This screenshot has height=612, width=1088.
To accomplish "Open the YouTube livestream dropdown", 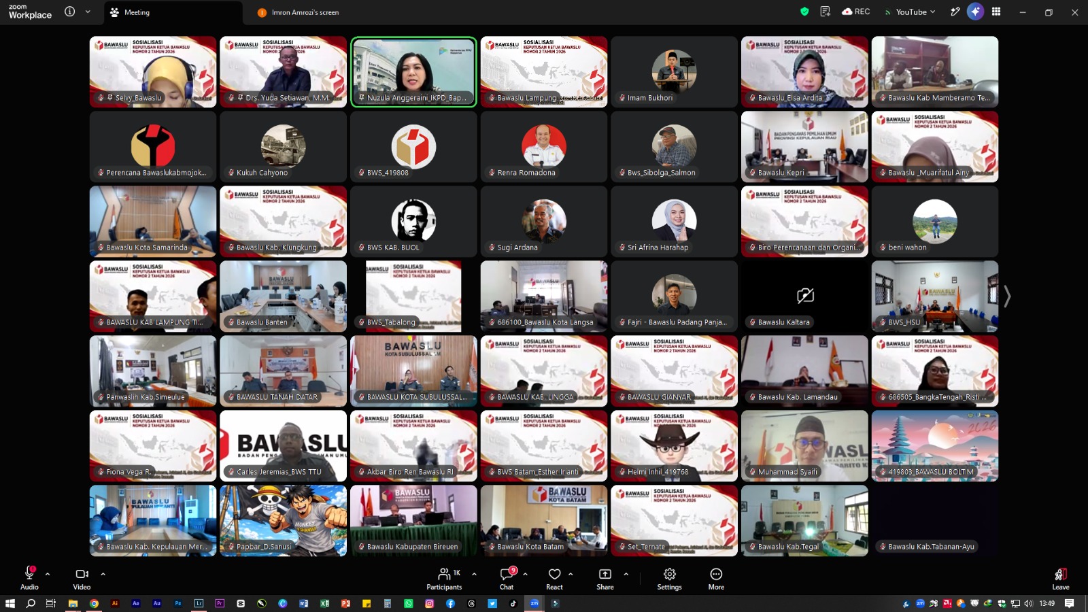I will (x=910, y=12).
